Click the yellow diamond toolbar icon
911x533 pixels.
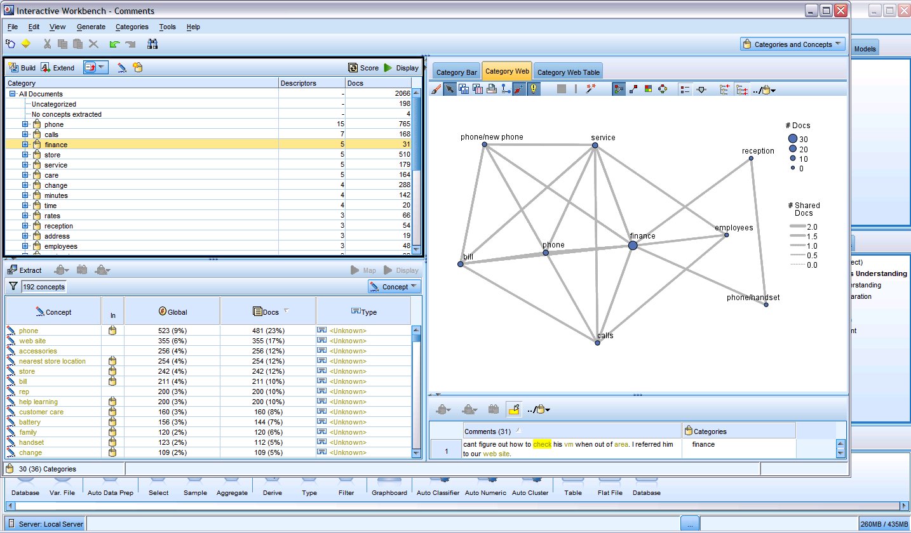(25, 44)
